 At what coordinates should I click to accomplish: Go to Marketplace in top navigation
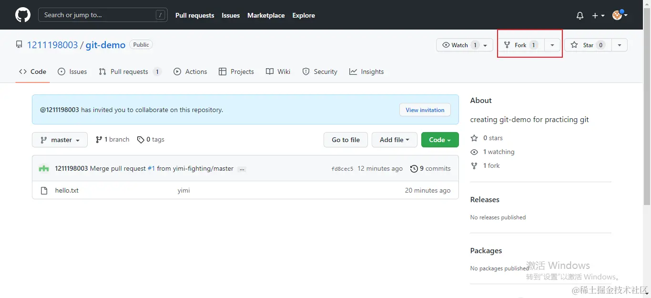click(x=266, y=15)
